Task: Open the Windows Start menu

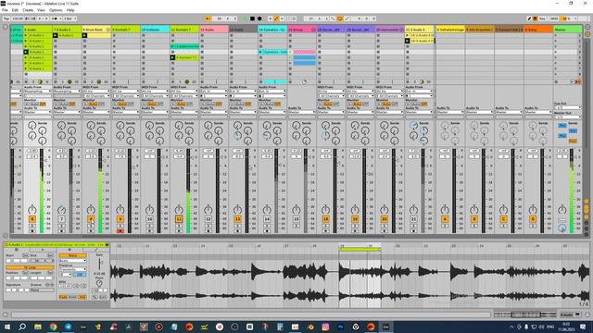Action: (x=7, y=327)
